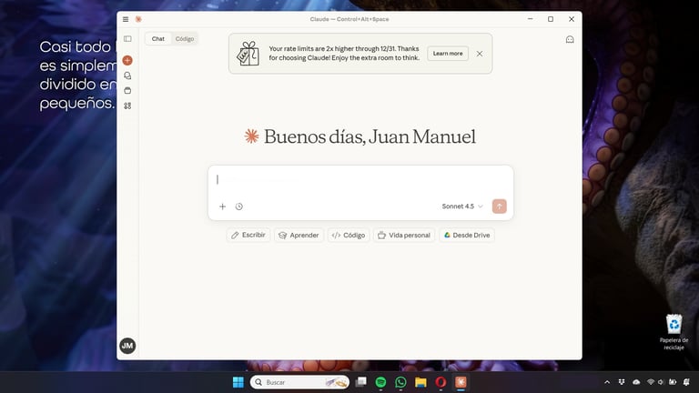Toggle extended thinking clock icon
699x393 pixels.
pos(239,207)
